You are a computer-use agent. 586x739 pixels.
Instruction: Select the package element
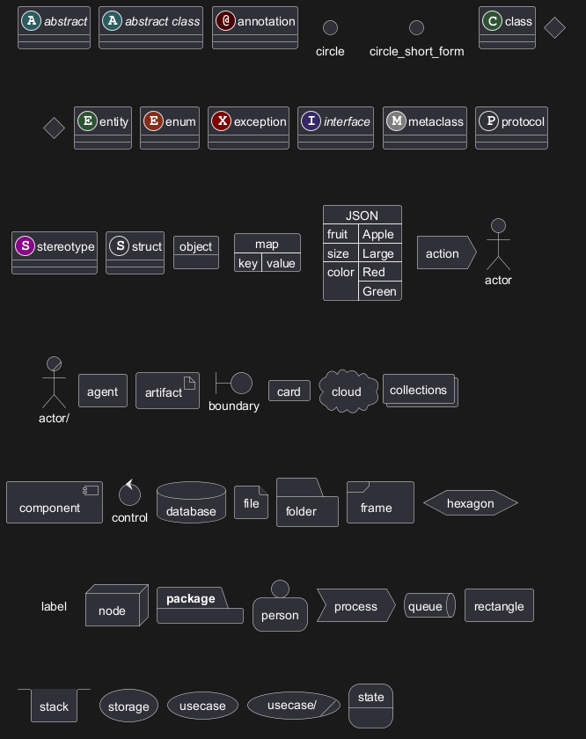(x=200, y=606)
